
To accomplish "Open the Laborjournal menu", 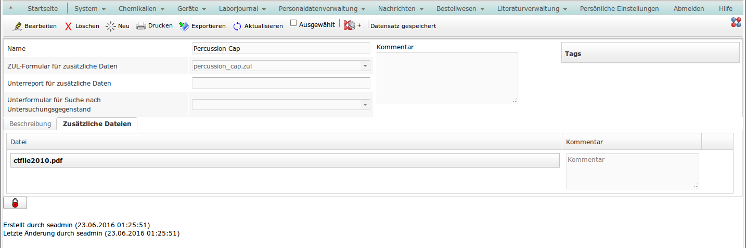I will coord(242,9).
